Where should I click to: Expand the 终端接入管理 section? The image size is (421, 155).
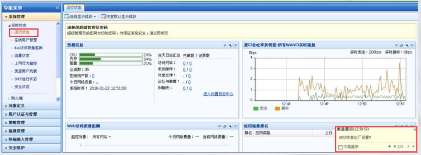[32, 139]
